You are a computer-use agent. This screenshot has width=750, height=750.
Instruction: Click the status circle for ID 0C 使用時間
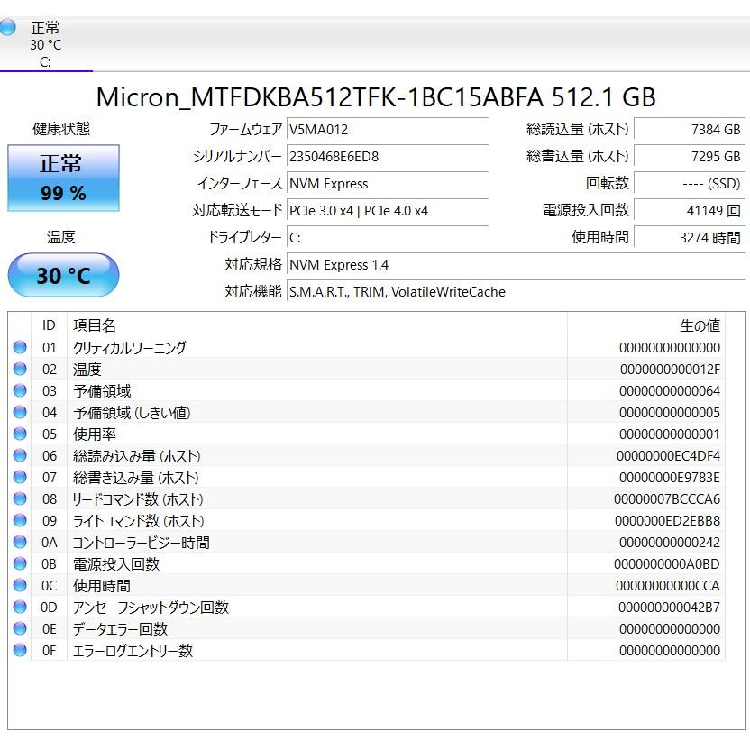click(x=20, y=585)
